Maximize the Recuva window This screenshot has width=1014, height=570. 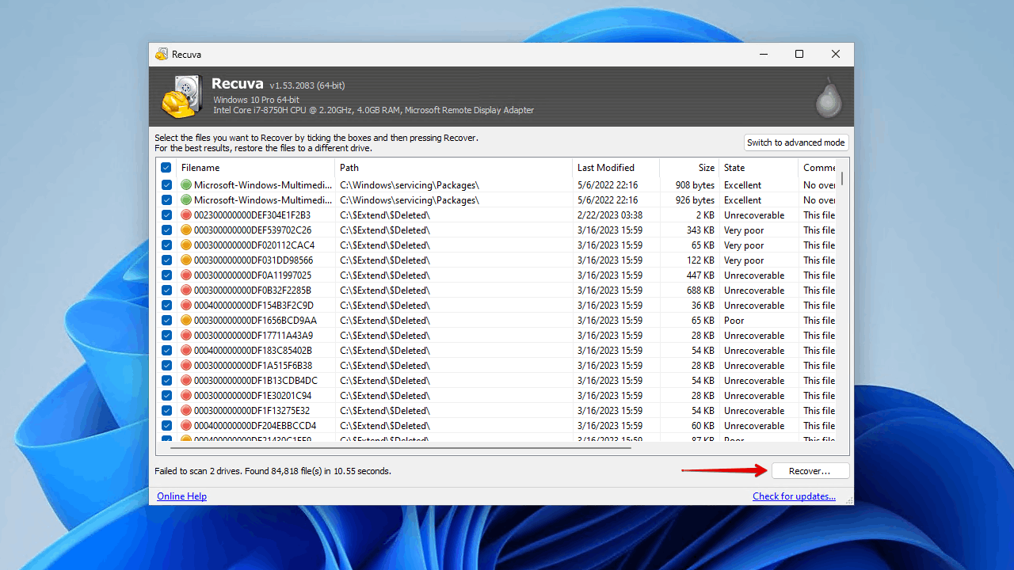click(x=799, y=54)
